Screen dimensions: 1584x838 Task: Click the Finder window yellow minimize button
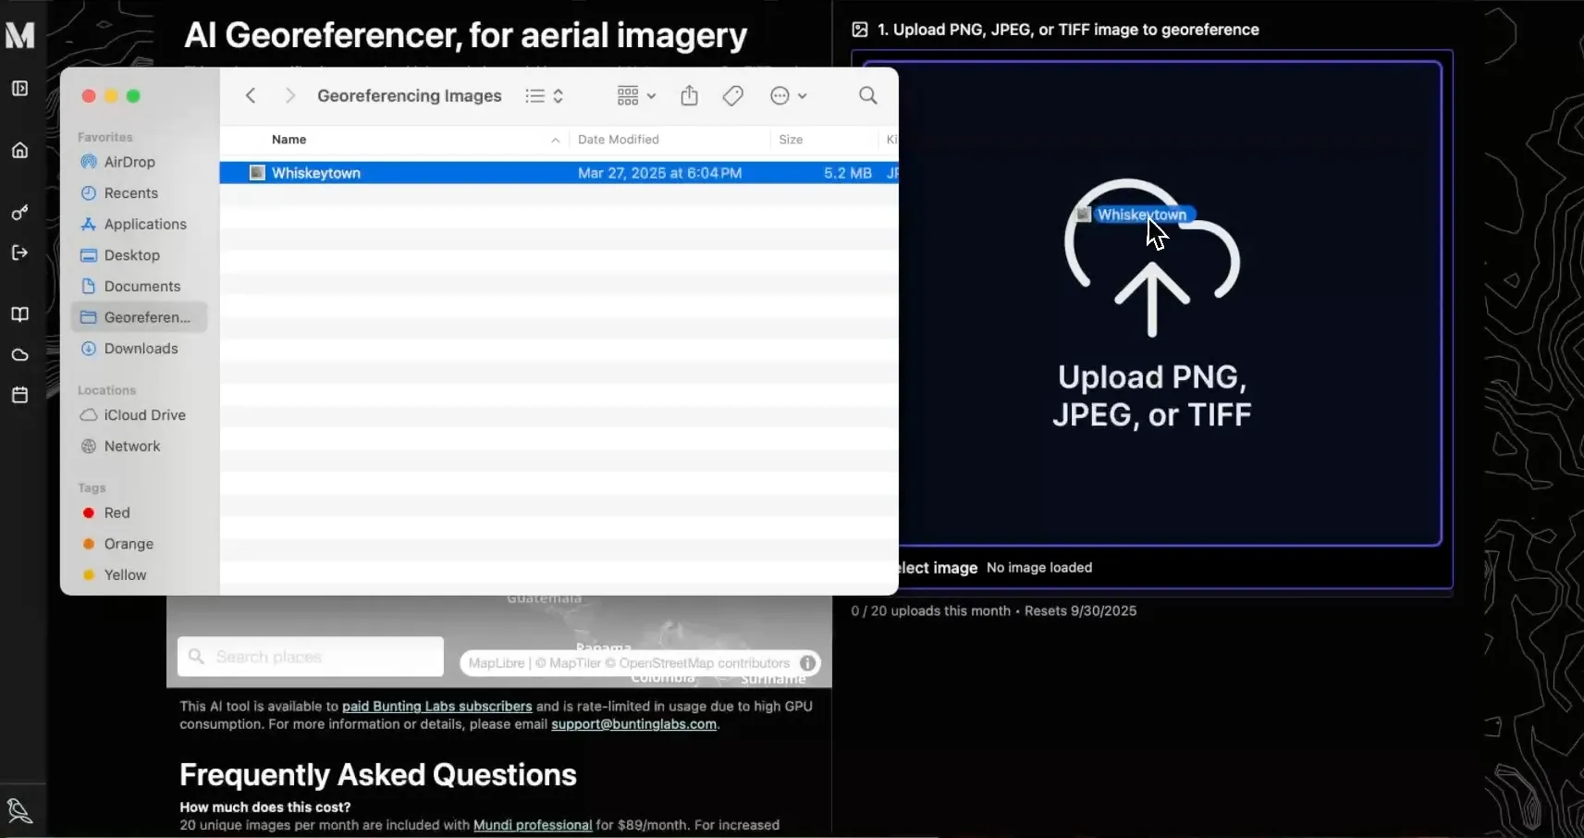111,96
